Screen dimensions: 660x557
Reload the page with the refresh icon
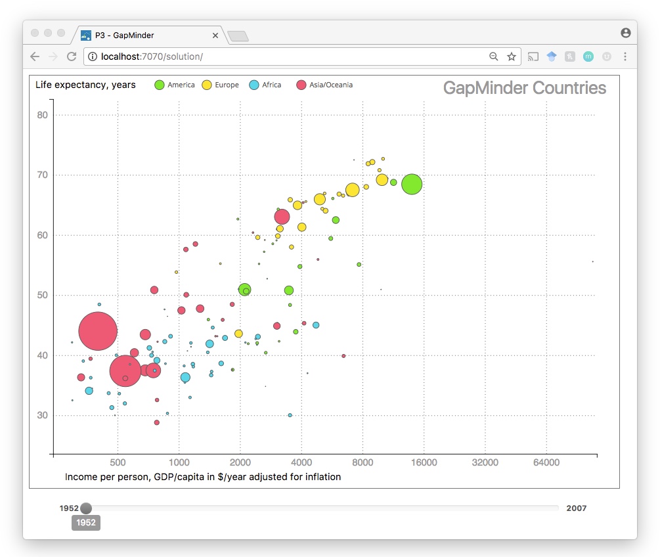tap(72, 57)
